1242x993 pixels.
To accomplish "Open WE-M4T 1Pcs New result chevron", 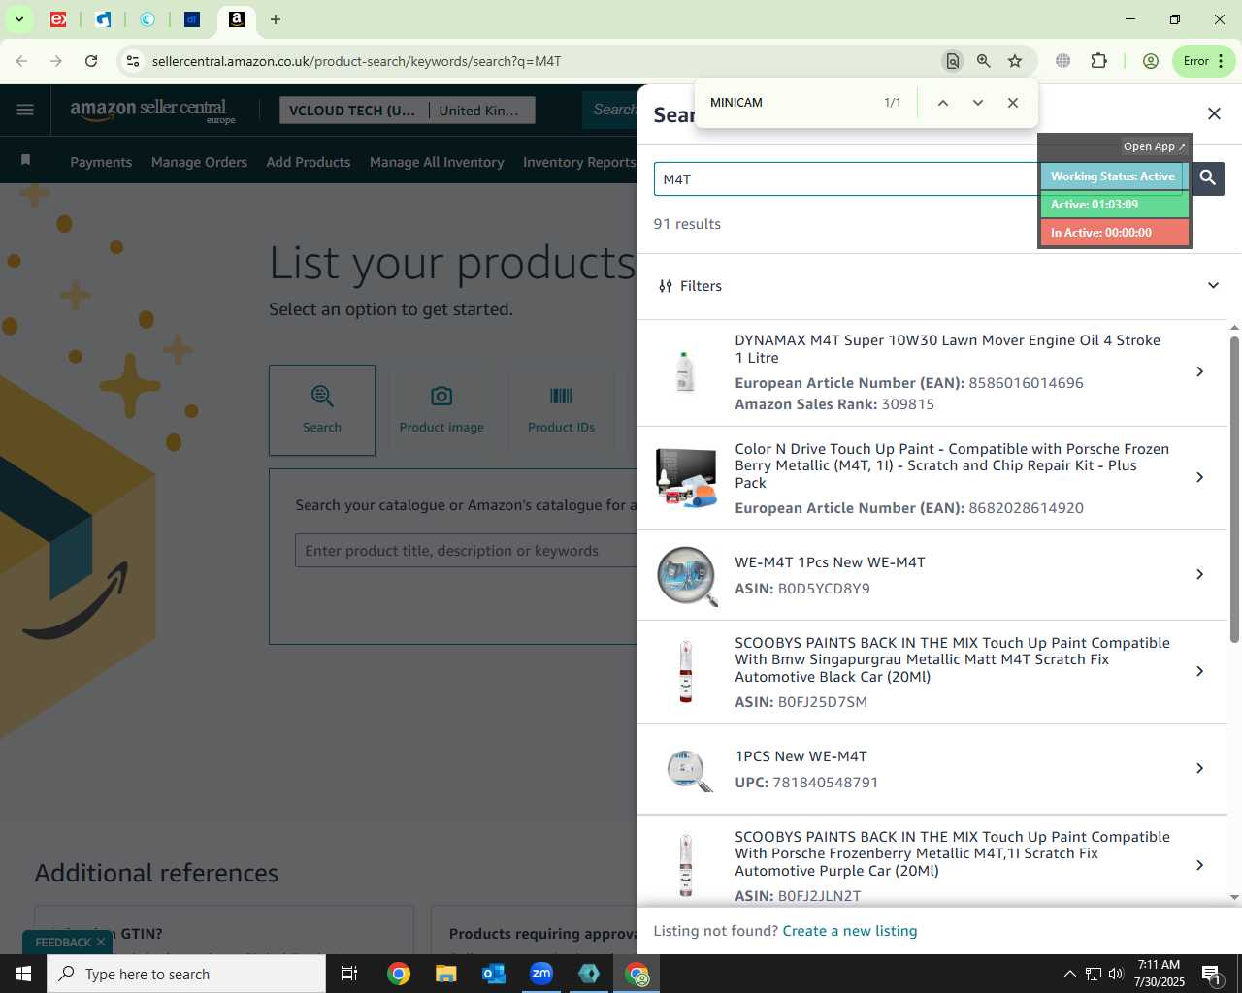I will 1200,574.
